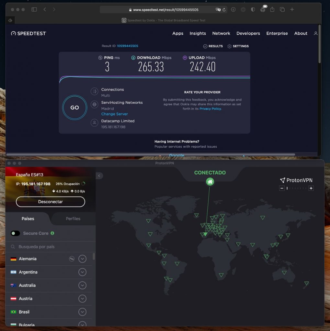Select the Argentina country row

[x=49, y=272]
